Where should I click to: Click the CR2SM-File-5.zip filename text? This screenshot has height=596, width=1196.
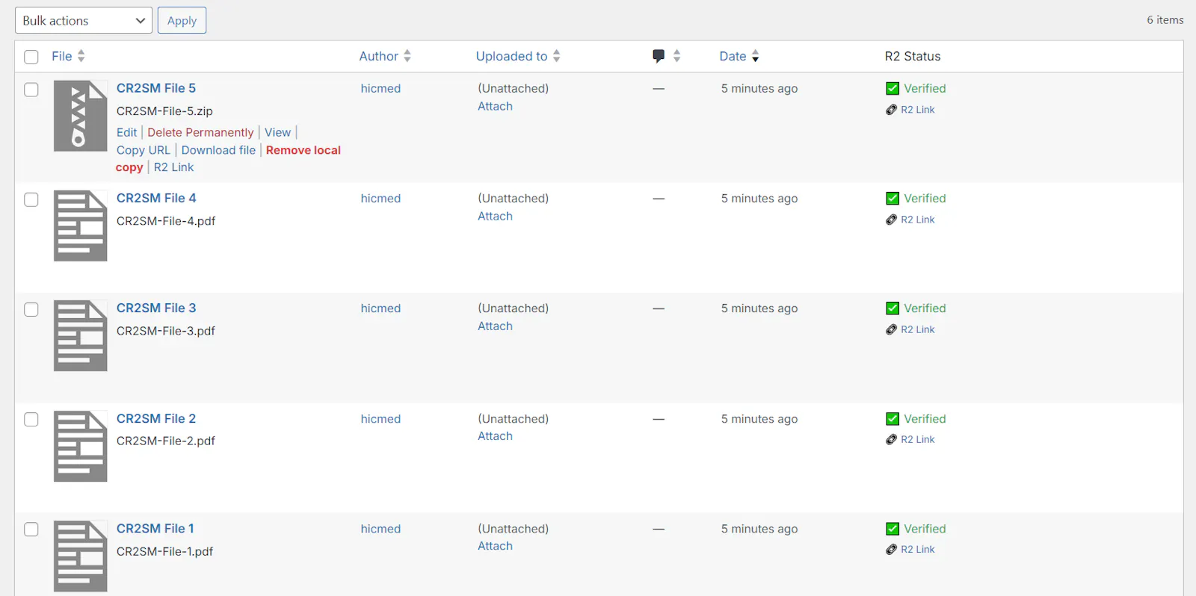164,111
